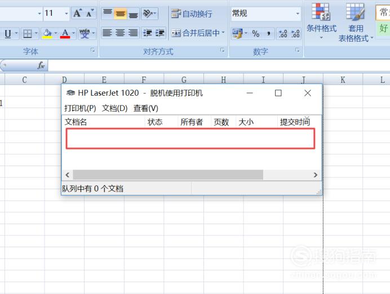
Task: Click the 所有者 column header
Action: coord(194,122)
